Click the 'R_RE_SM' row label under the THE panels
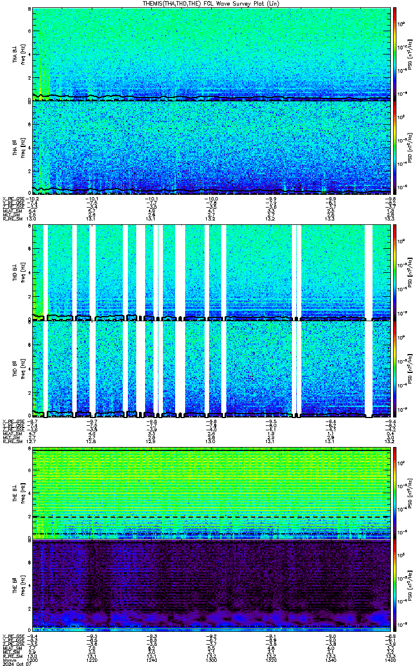 point(12,656)
